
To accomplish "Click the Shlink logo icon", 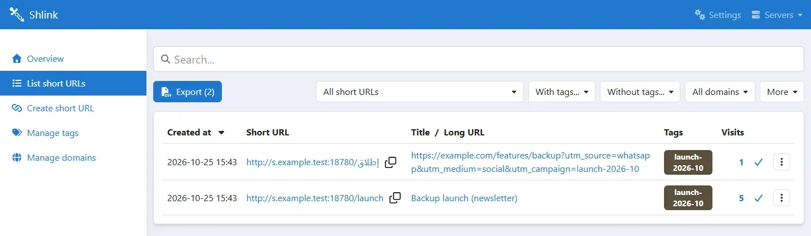I will (16, 15).
